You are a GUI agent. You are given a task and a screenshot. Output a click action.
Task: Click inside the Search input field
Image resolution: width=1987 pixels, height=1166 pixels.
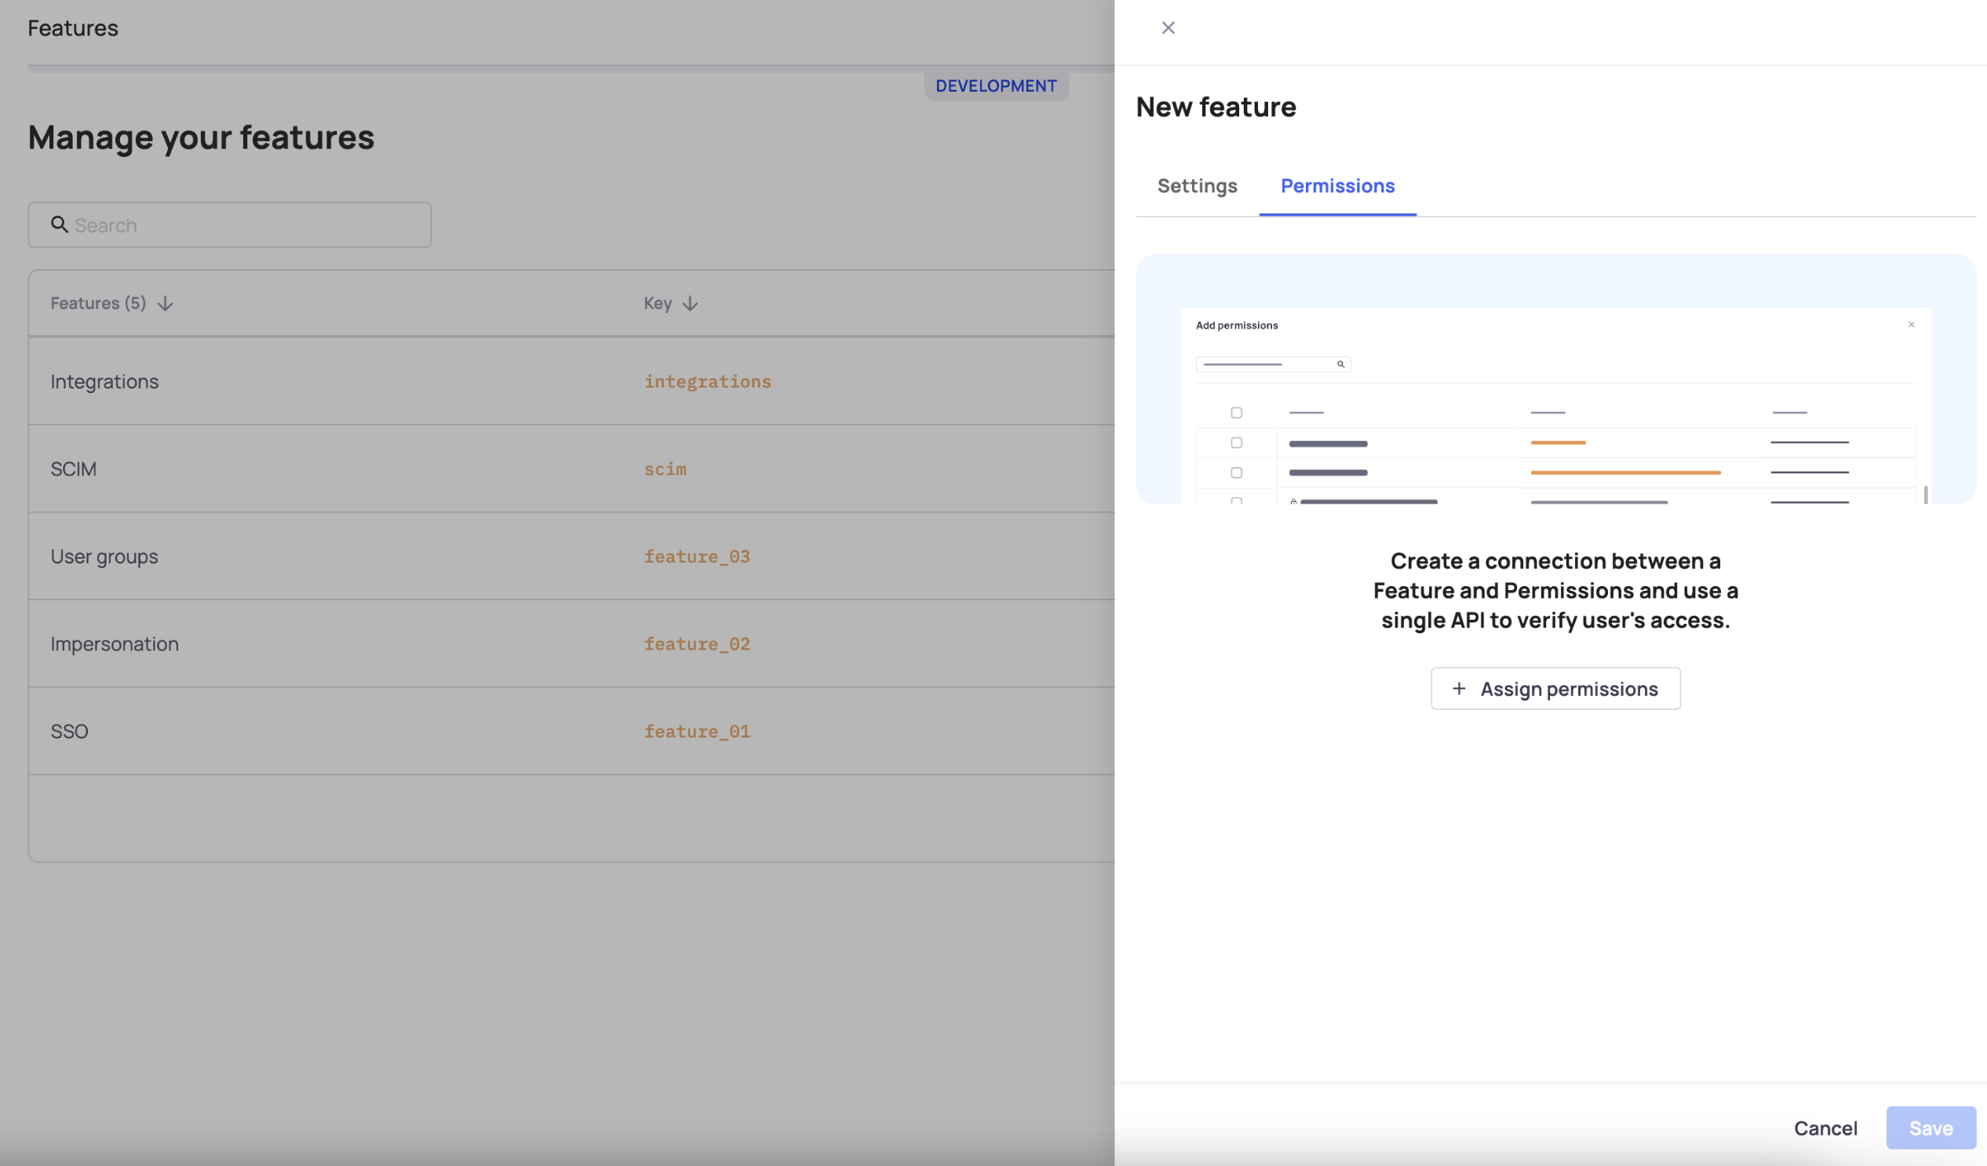tap(228, 224)
